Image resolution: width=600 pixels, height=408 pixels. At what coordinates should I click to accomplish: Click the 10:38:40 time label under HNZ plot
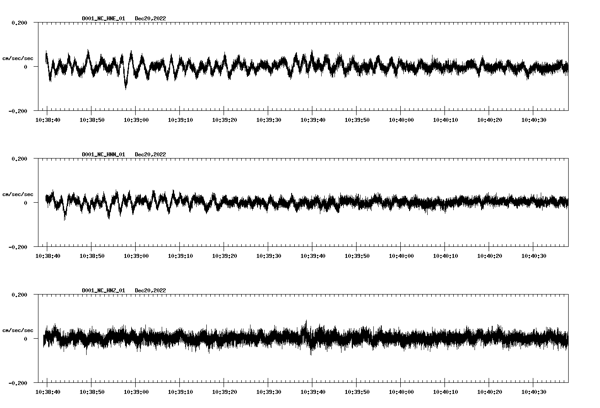47,392
